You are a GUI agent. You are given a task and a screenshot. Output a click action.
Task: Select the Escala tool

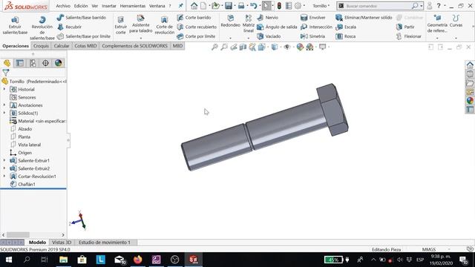point(346,27)
